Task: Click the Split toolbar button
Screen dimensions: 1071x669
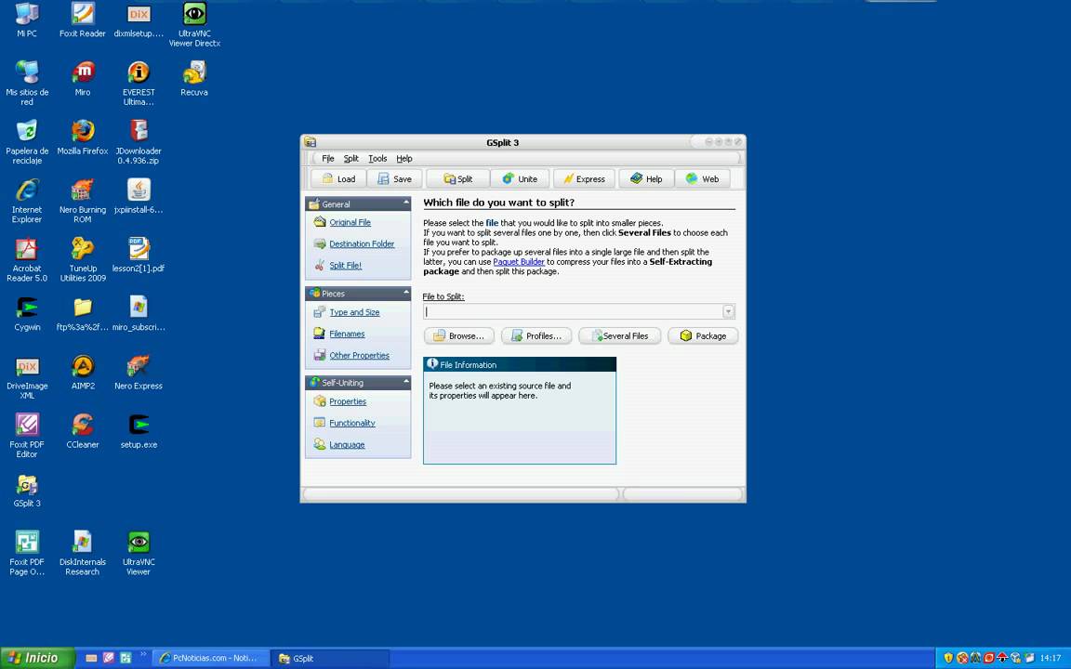Action: tap(457, 178)
